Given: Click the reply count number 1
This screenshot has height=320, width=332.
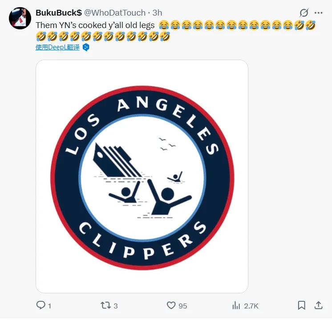Looking at the screenshot, I should (x=49, y=306).
